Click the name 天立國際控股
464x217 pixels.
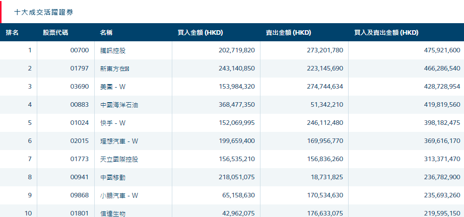pos(119,159)
